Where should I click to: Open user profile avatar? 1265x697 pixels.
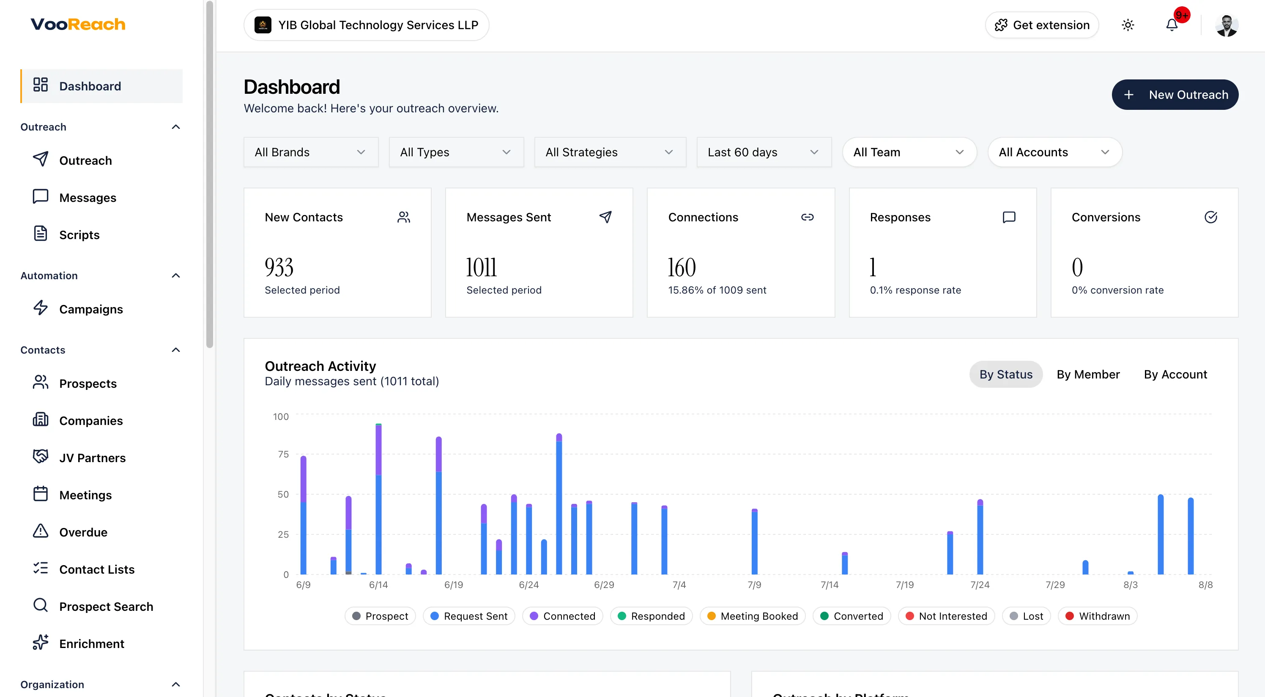pyautogui.click(x=1227, y=25)
